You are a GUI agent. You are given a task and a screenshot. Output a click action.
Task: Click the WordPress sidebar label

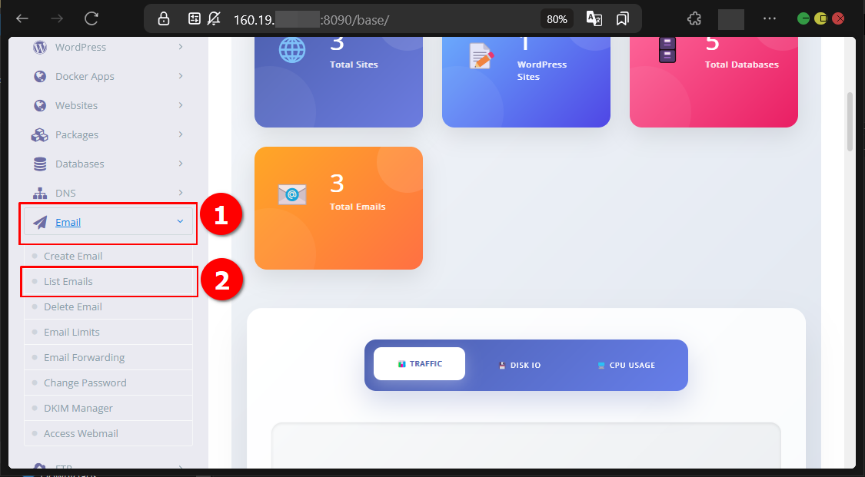point(81,48)
